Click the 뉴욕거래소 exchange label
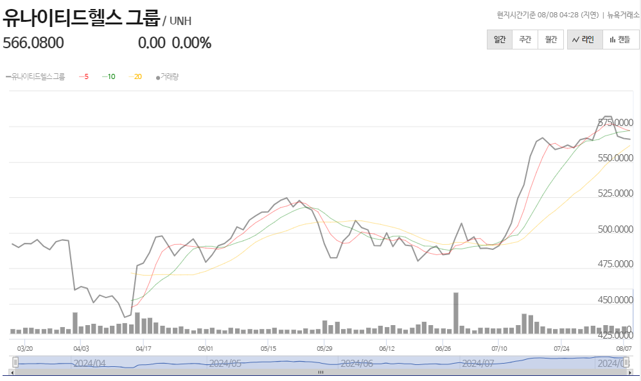This screenshot has height=381, width=641. 623,15
